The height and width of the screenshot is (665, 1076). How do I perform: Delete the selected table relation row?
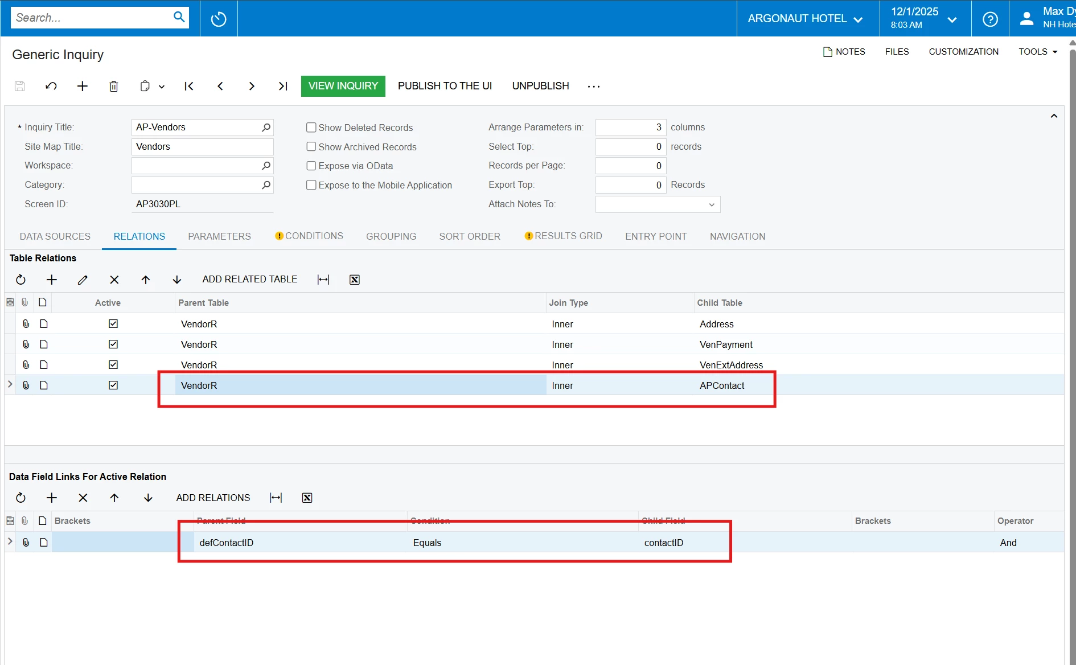click(114, 280)
